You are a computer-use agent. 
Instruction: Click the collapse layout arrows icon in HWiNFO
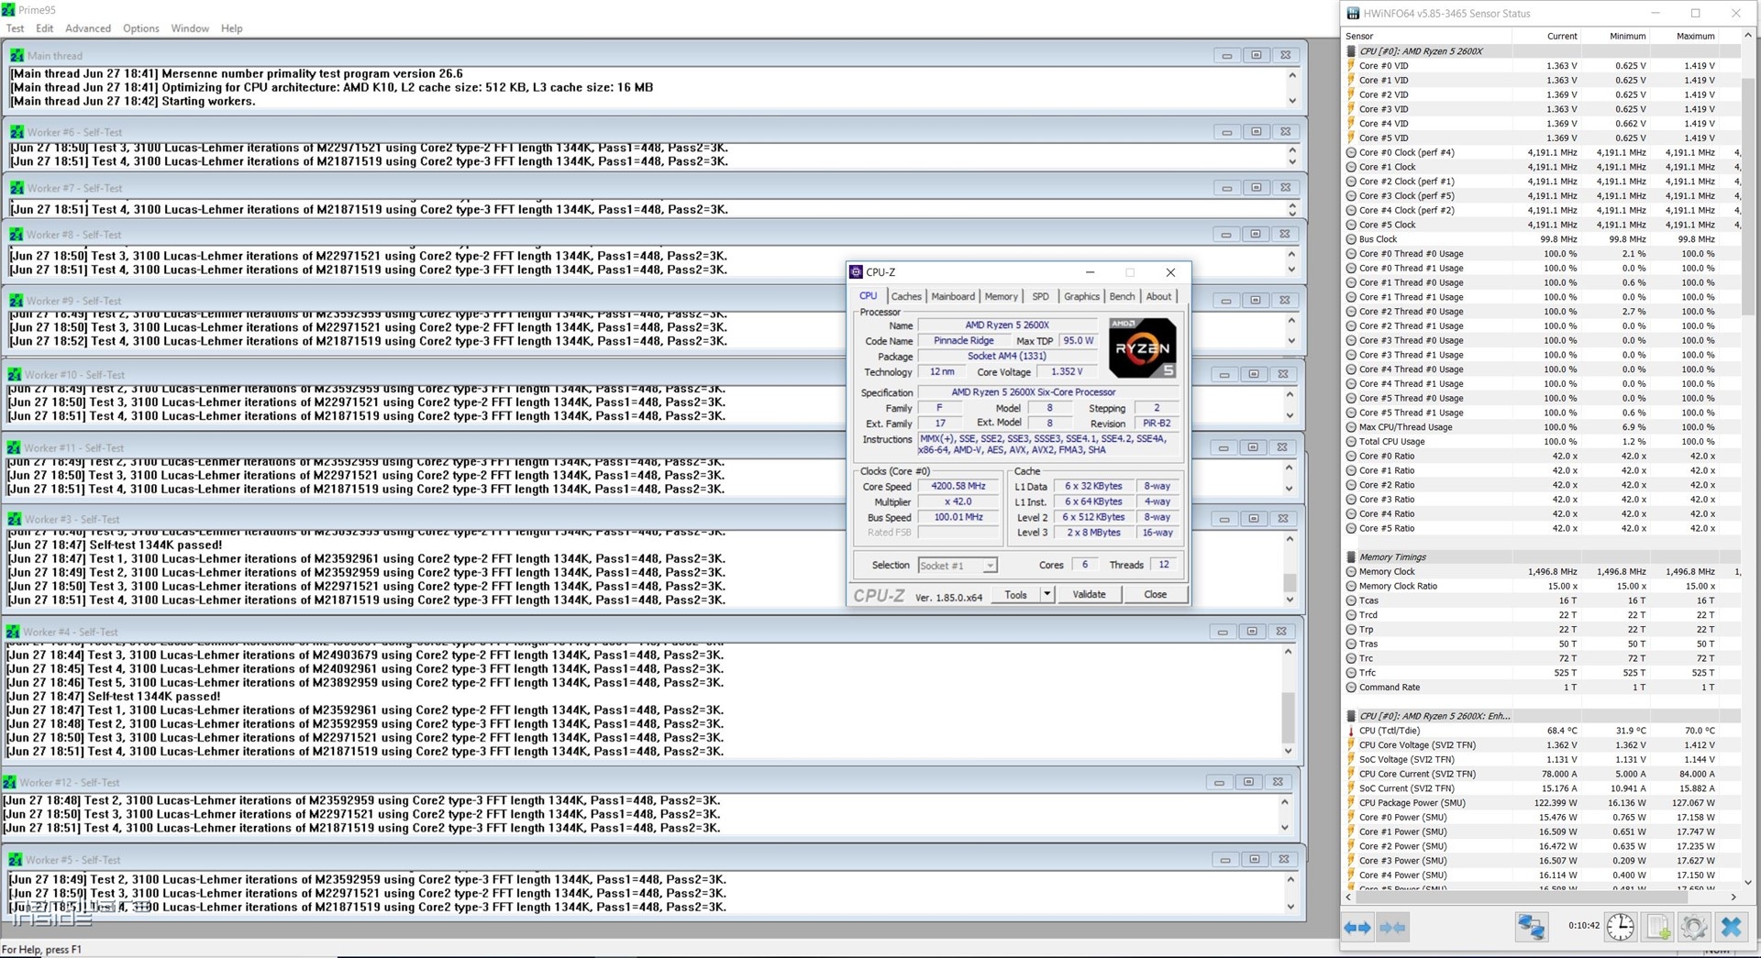coord(1392,928)
